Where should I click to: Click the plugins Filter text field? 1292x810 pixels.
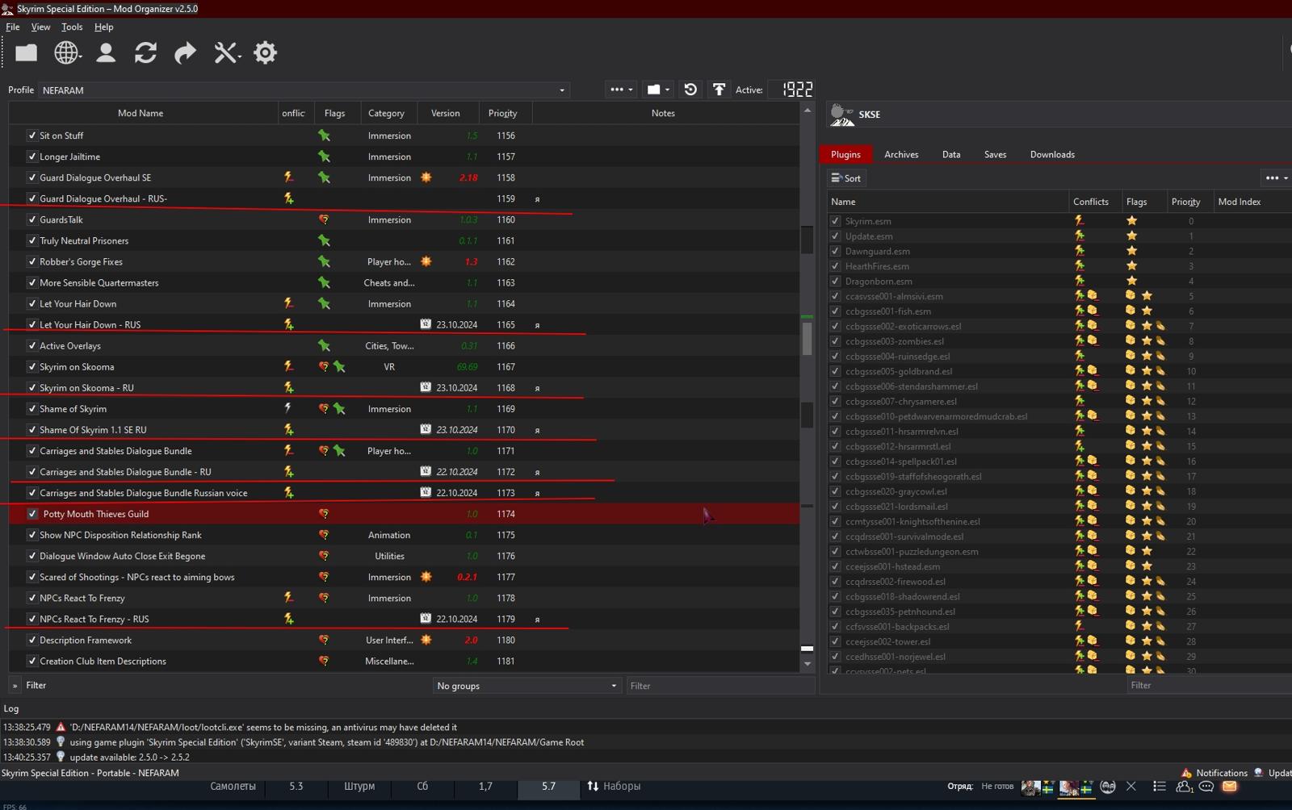pos(1208,685)
